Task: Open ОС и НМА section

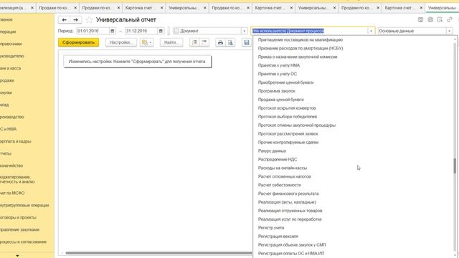Action: click(8, 129)
